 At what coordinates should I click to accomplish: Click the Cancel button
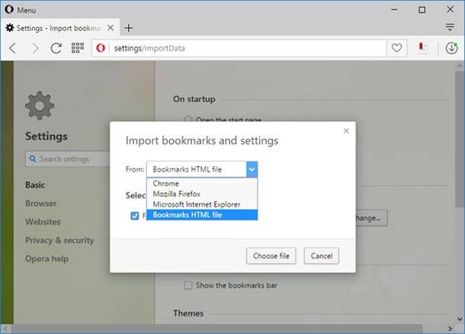click(x=322, y=255)
